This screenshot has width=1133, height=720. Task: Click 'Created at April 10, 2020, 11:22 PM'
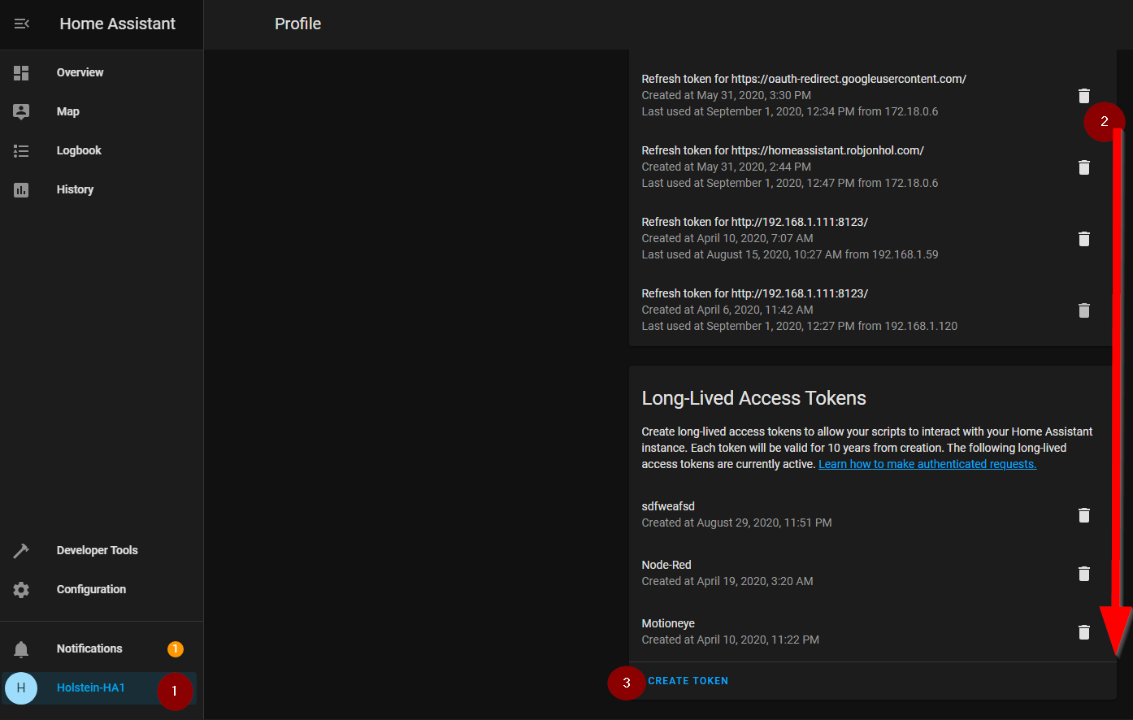731,640
